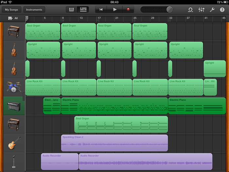Tap bar 17 section C on ruler
Screen dimensions: 229x172
point(99,19)
